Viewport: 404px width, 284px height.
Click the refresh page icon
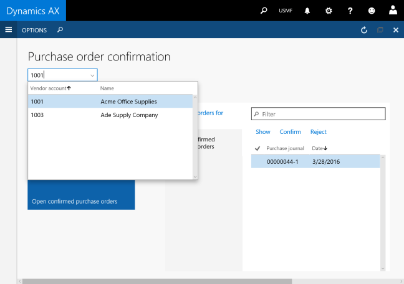[x=365, y=29]
